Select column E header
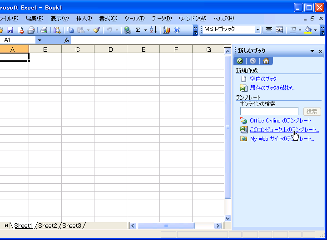 (143, 49)
